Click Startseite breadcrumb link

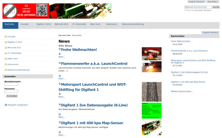[x=77, y=35]
